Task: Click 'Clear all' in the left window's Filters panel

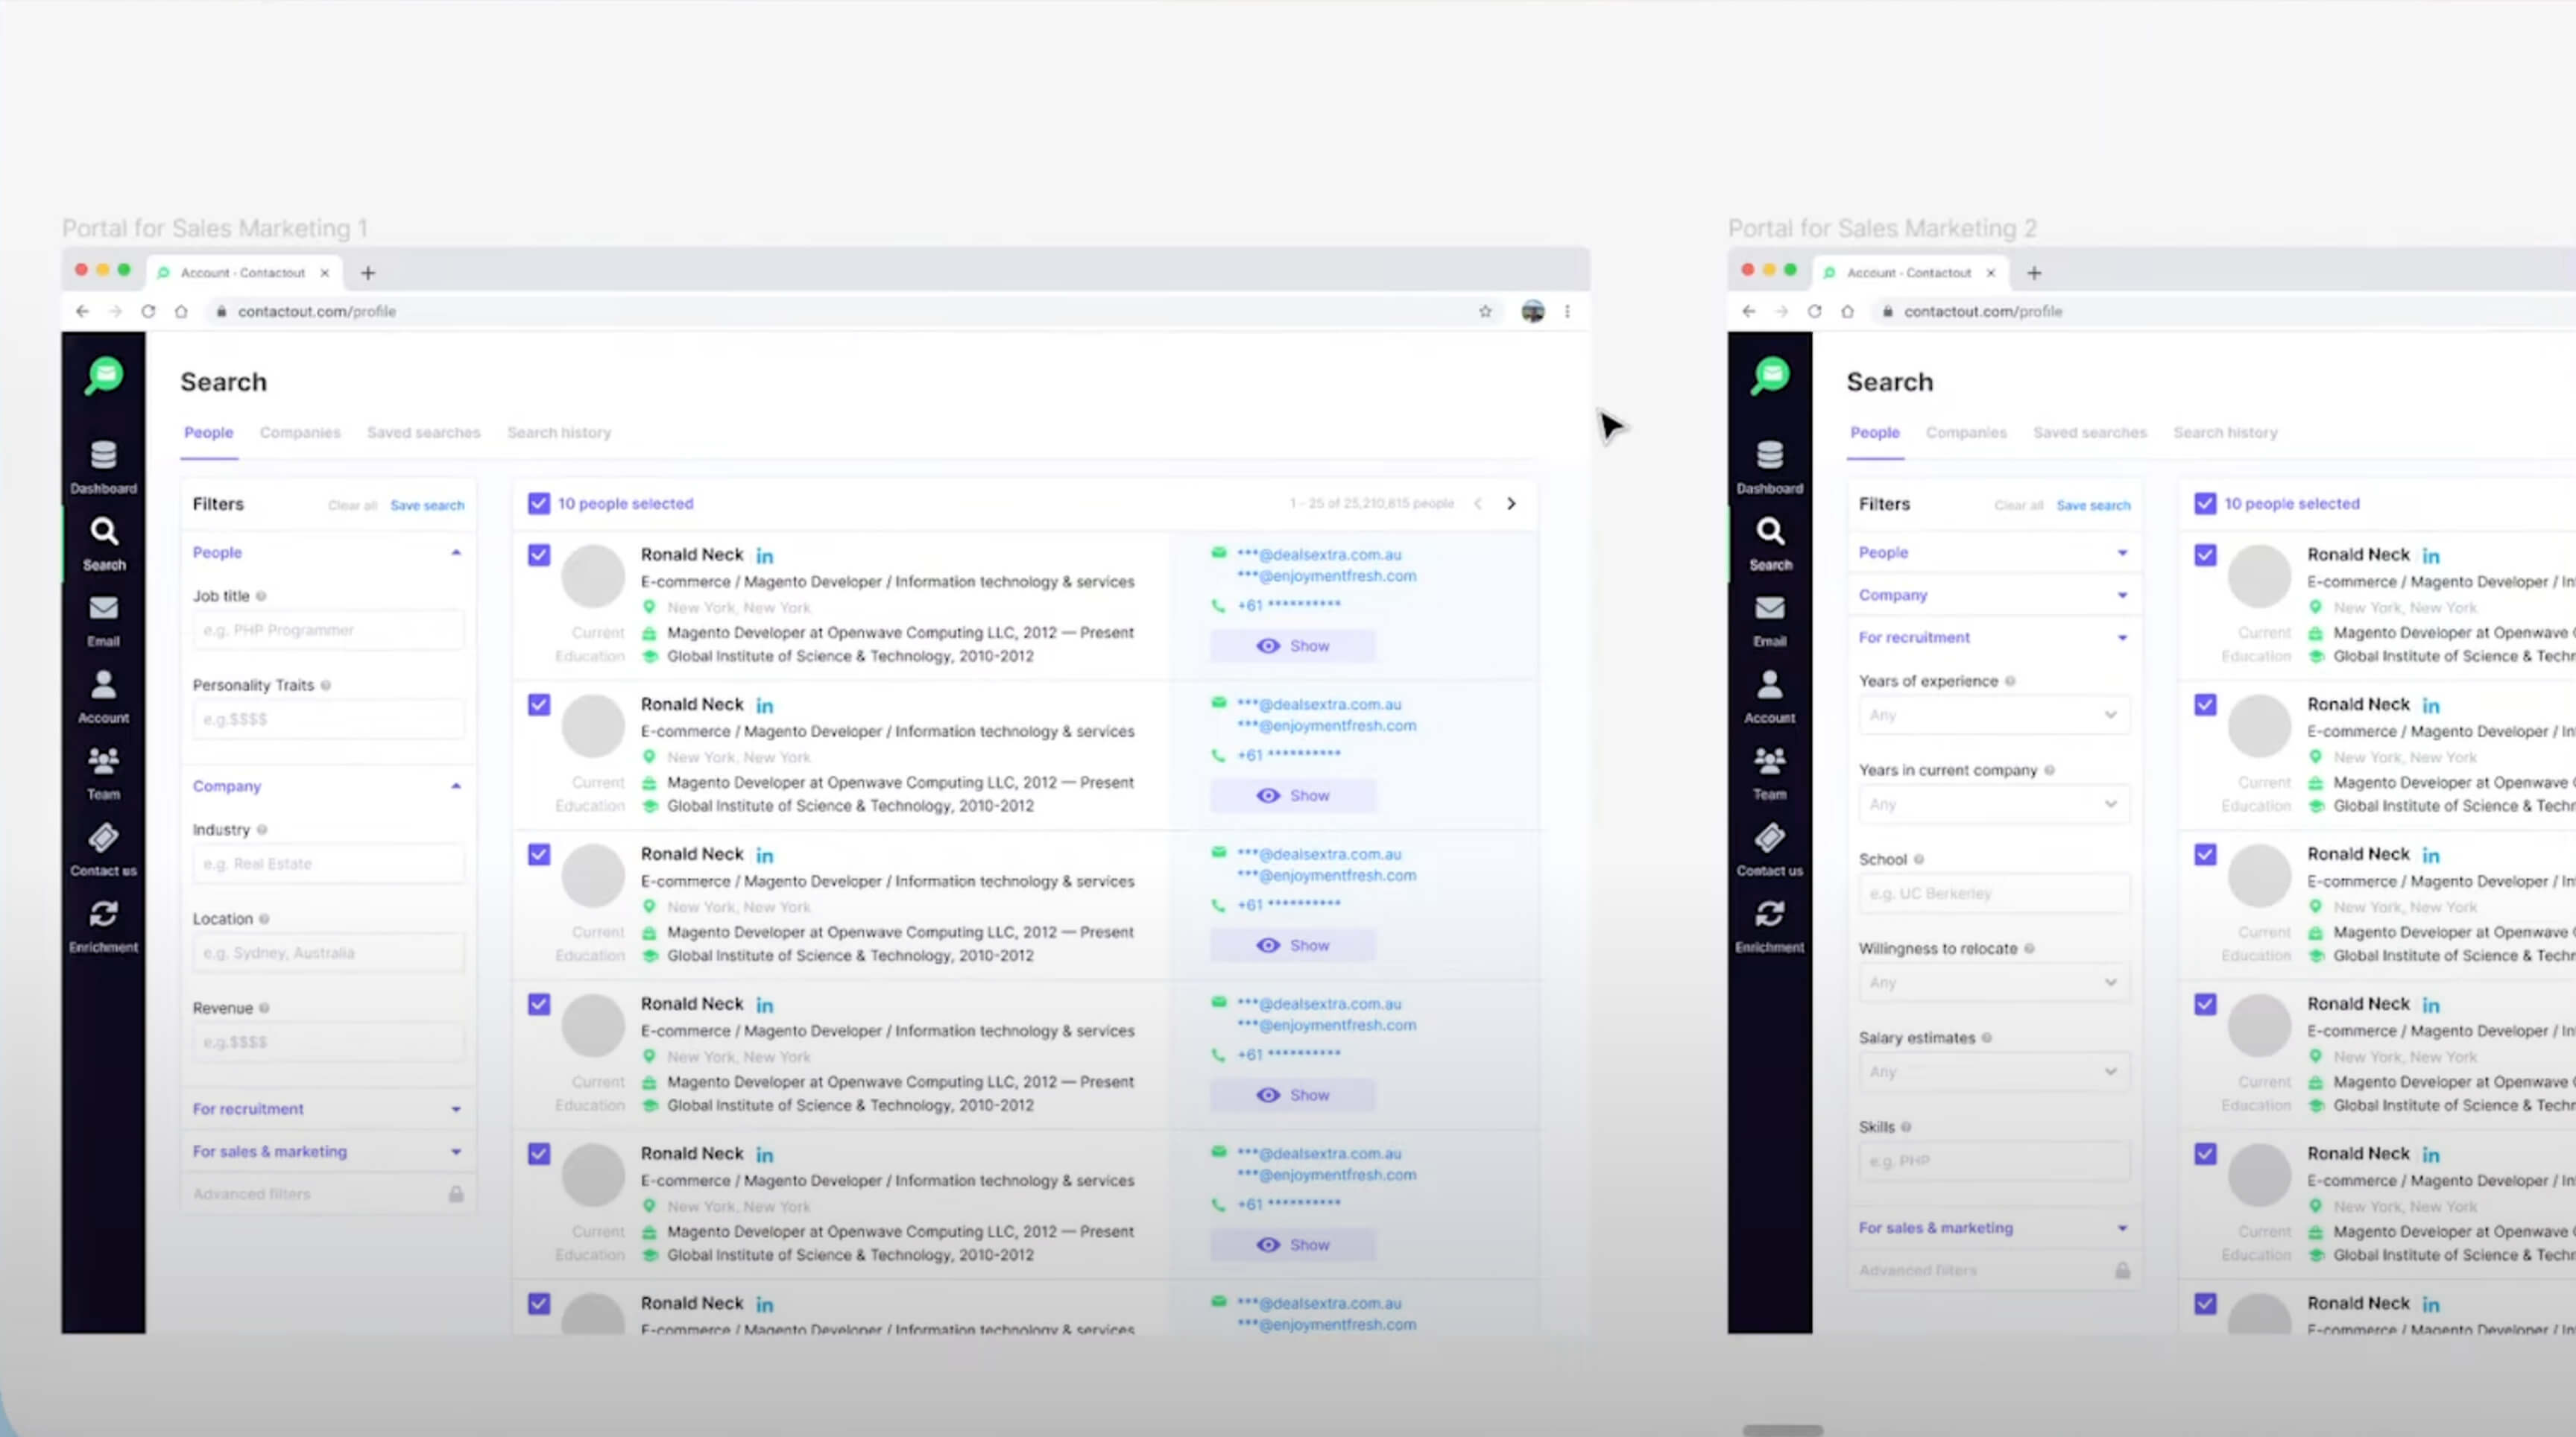Action: (x=352, y=506)
